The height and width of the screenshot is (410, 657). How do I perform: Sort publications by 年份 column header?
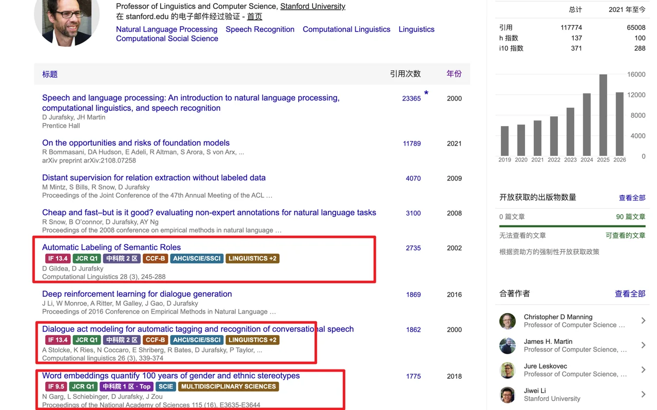[x=454, y=74]
